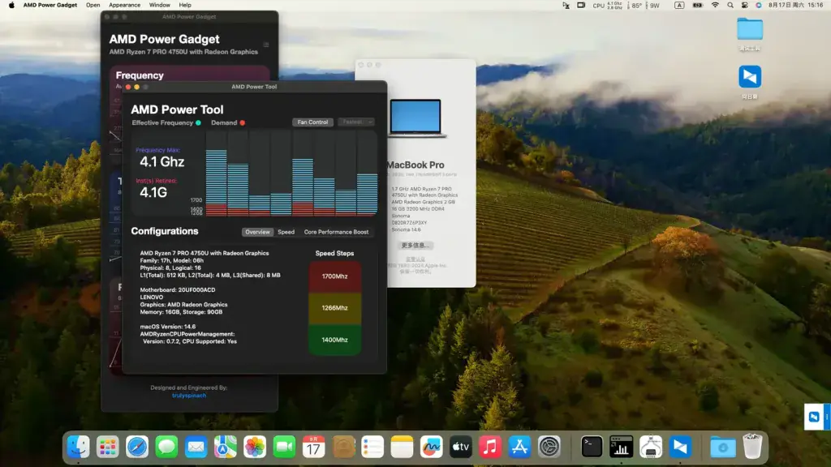Open the Appearance menu
Viewport: 831px width, 467px height.
(124, 5)
